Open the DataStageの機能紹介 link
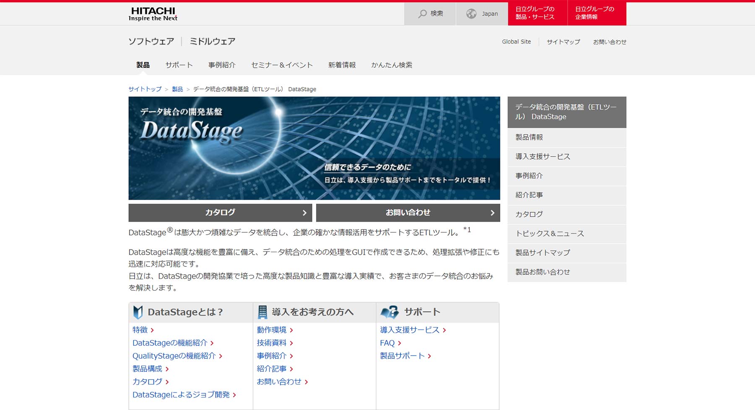The height and width of the screenshot is (410, 755). pos(170,343)
